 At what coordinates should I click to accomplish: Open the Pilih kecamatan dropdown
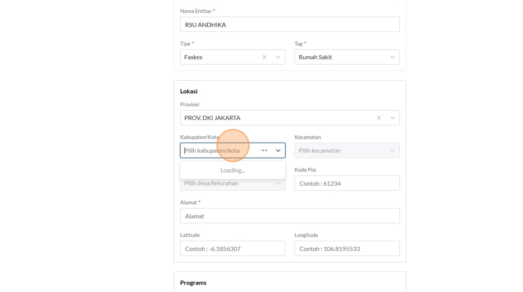pos(341,150)
